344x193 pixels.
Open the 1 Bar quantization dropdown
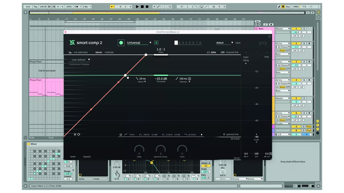[x=87, y=7]
